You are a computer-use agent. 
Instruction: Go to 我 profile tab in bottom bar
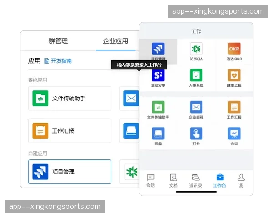click(241, 181)
